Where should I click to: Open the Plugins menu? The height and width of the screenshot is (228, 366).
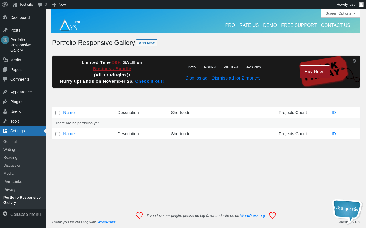(23, 102)
